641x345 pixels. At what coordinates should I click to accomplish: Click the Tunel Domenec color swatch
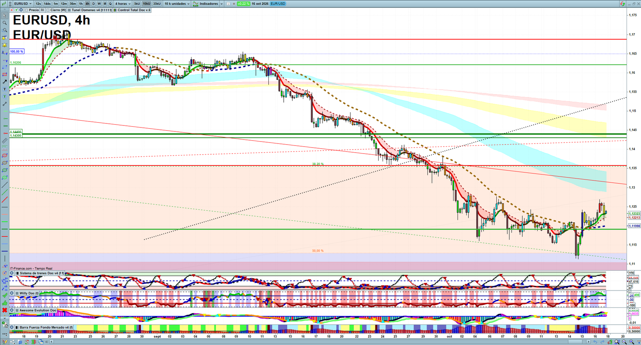coord(69,10)
